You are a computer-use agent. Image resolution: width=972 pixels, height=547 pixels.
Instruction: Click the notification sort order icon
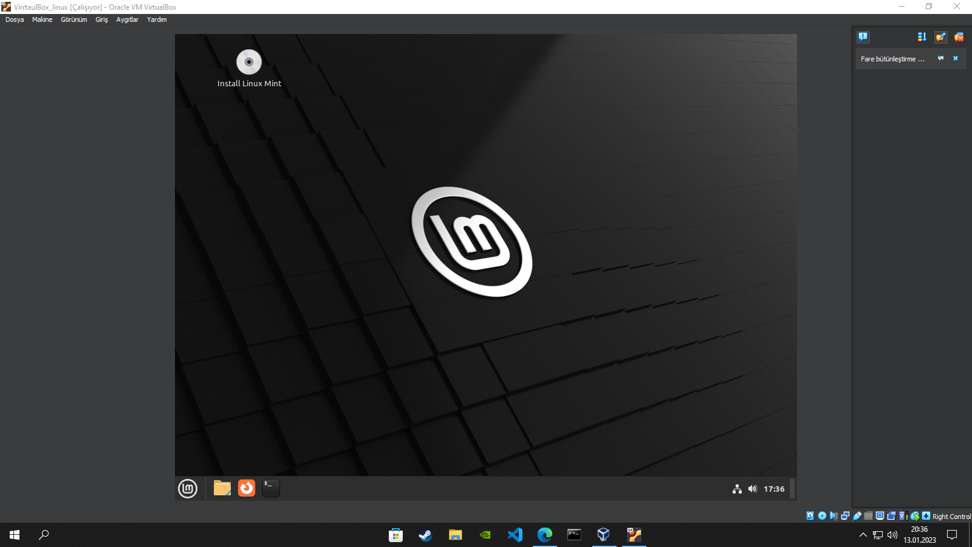922,37
